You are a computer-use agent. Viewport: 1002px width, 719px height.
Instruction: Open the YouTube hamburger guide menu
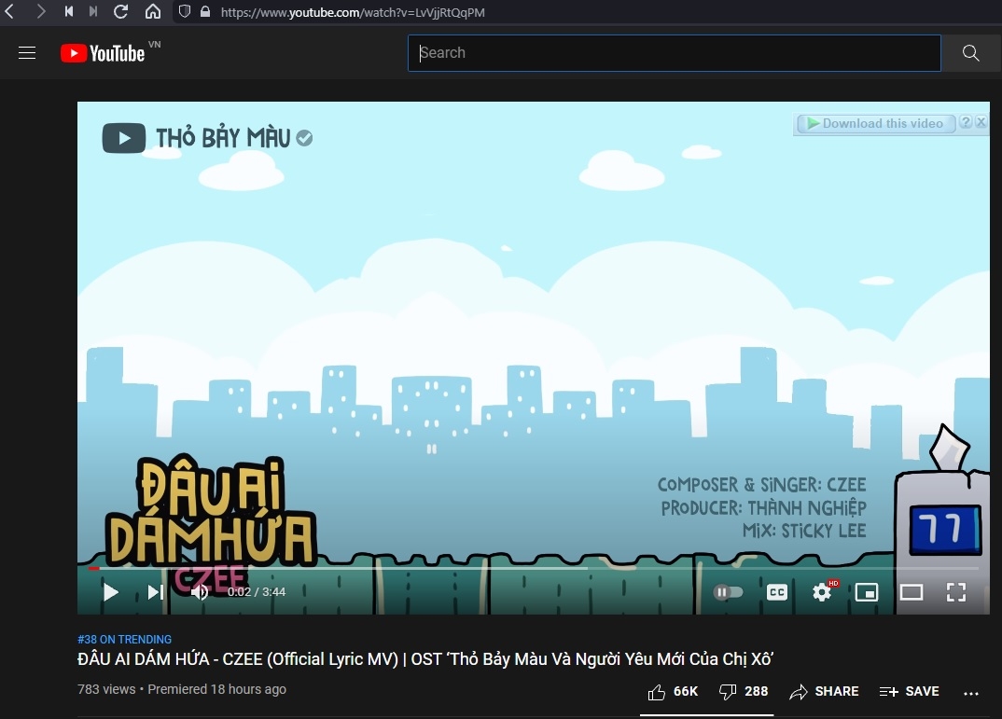coord(27,53)
